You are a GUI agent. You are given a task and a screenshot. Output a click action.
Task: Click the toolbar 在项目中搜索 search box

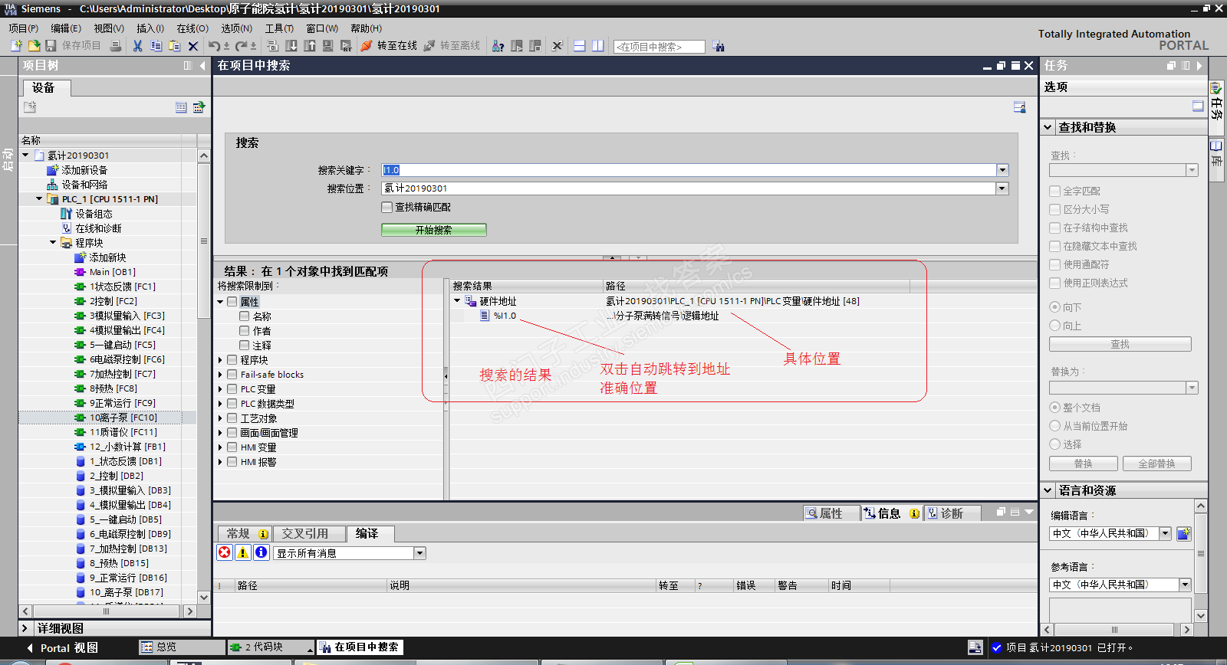point(660,47)
